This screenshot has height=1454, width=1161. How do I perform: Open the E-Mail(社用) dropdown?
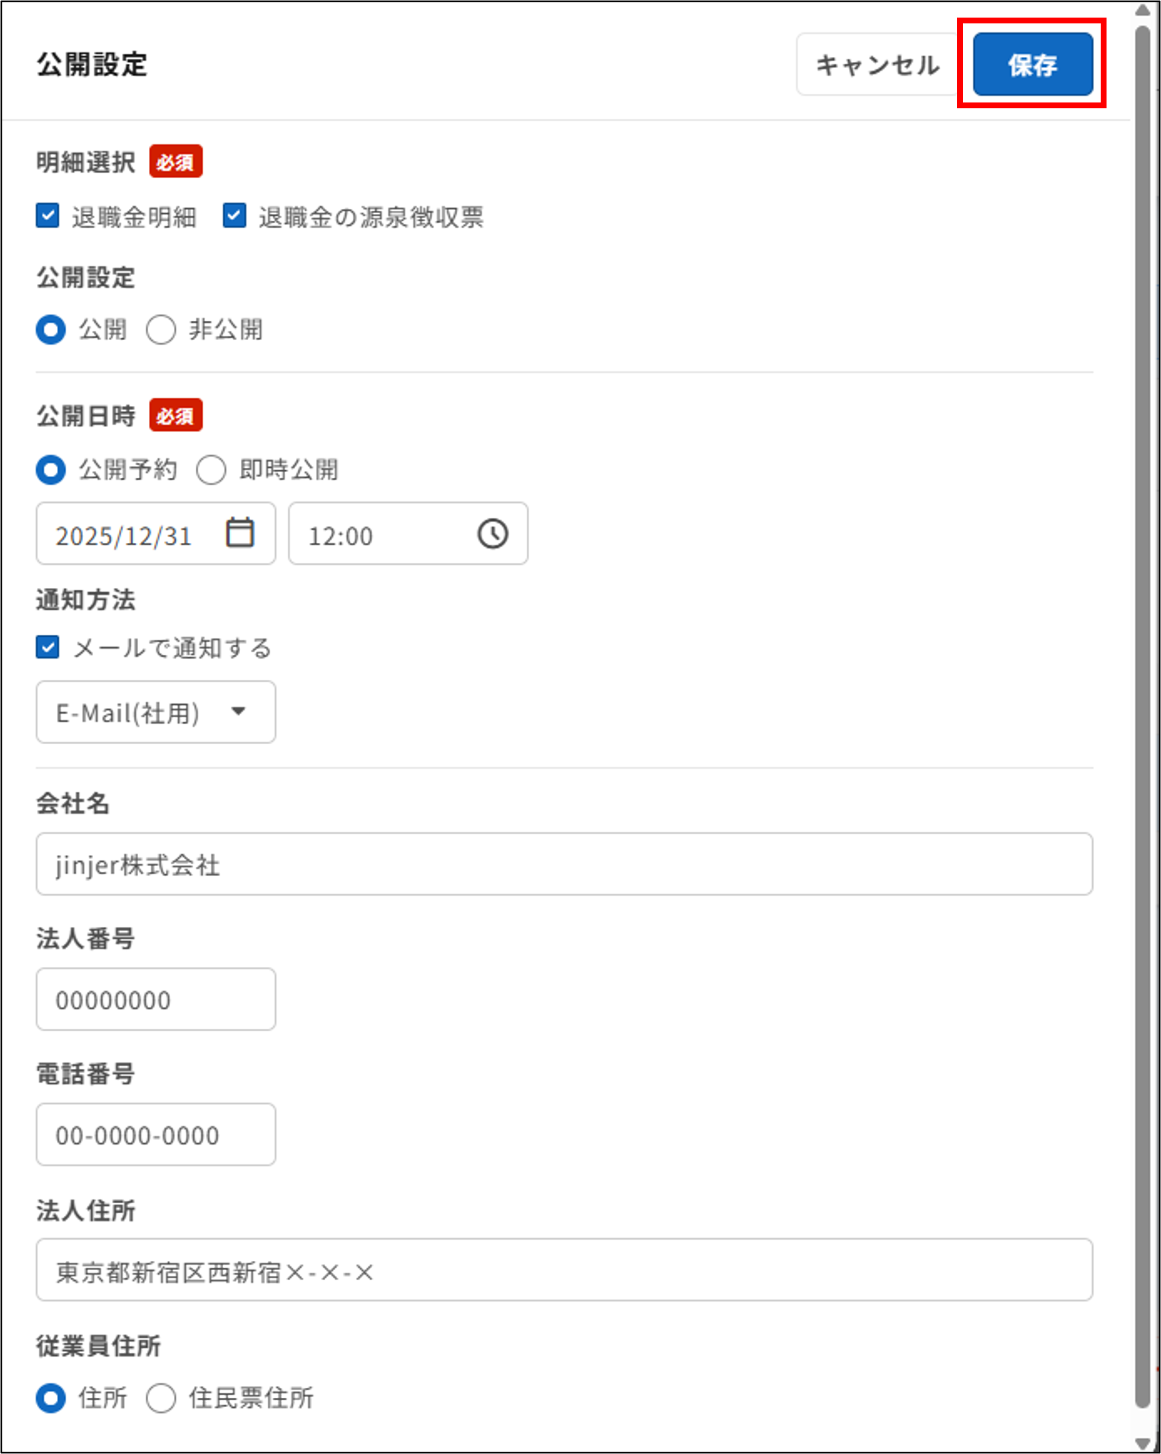coord(155,711)
